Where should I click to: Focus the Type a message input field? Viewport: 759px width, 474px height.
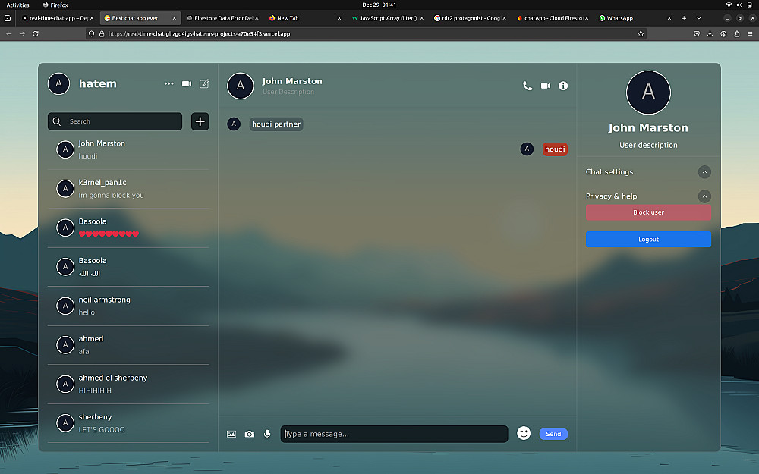394,434
